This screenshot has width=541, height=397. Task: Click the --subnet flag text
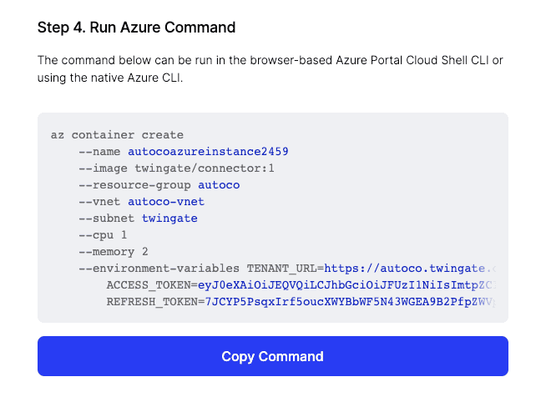[106, 219]
